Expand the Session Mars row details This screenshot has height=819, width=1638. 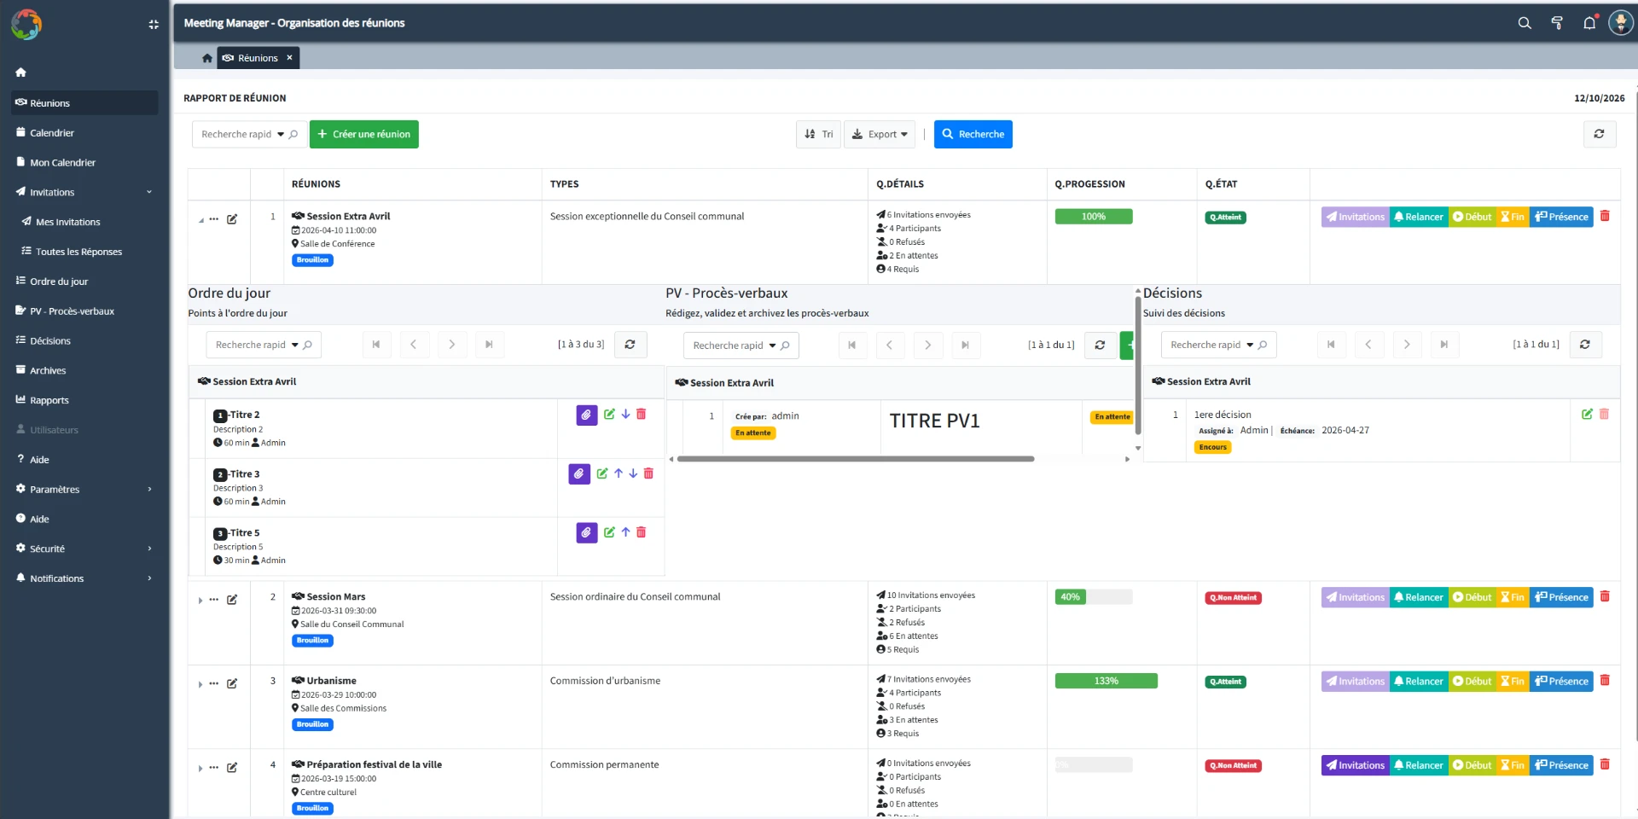[x=200, y=601]
